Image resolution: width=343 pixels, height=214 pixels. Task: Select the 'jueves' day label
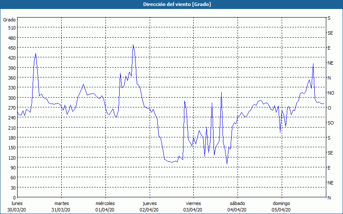pyautogui.click(x=150, y=203)
